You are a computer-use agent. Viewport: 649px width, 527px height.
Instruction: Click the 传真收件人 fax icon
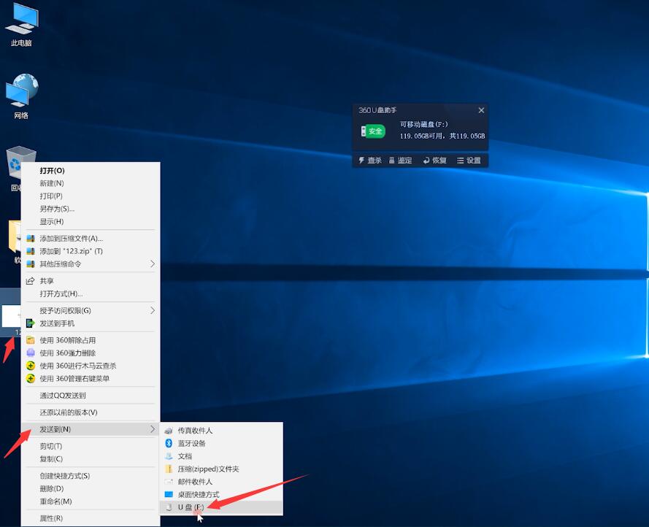(x=169, y=431)
